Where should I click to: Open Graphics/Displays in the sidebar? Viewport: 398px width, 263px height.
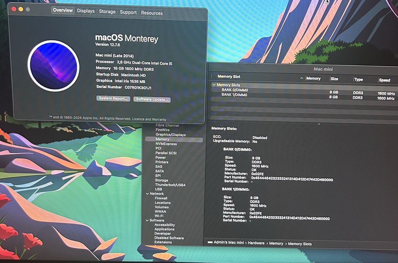tap(171, 134)
